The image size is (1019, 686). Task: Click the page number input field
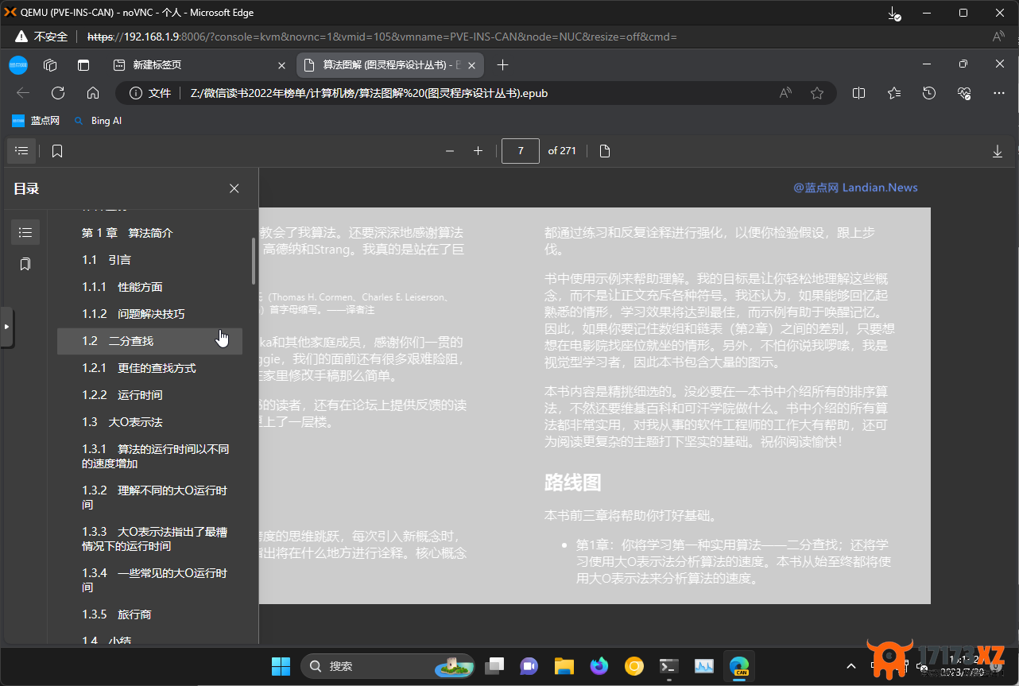tap(521, 151)
